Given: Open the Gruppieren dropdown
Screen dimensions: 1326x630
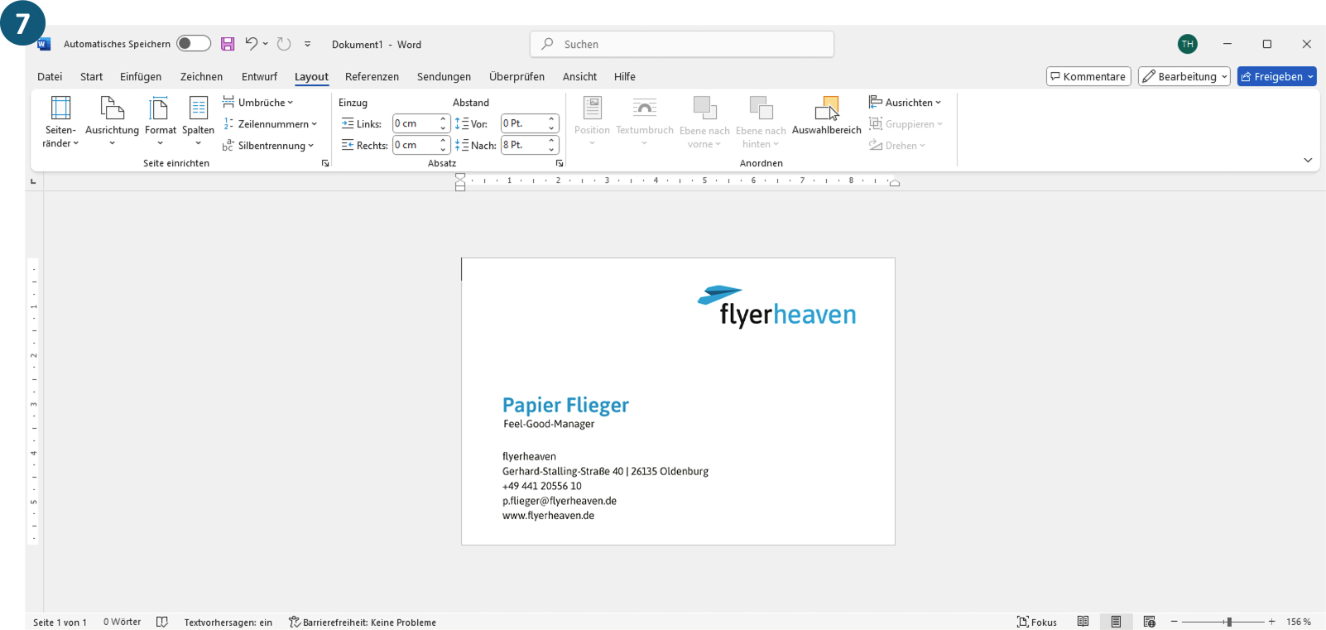Looking at the screenshot, I should pyautogui.click(x=906, y=124).
